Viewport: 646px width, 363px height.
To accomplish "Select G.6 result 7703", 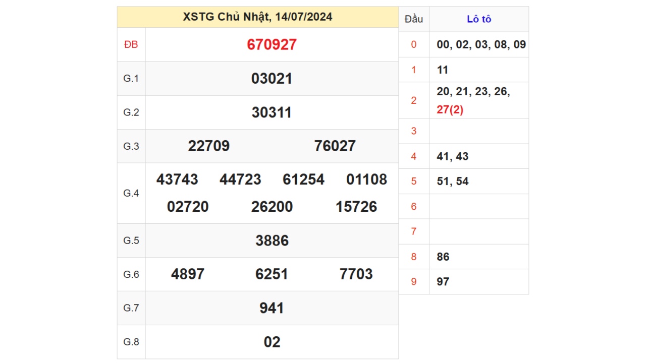I will pos(356,274).
